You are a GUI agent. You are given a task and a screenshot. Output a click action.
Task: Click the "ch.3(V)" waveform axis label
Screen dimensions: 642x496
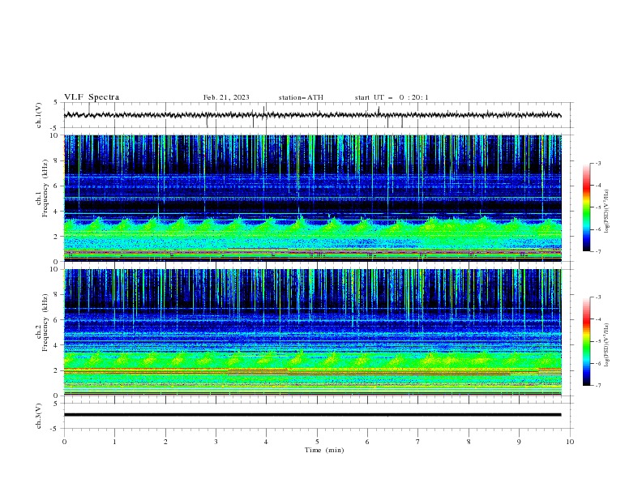pyautogui.click(x=39, y=416)
